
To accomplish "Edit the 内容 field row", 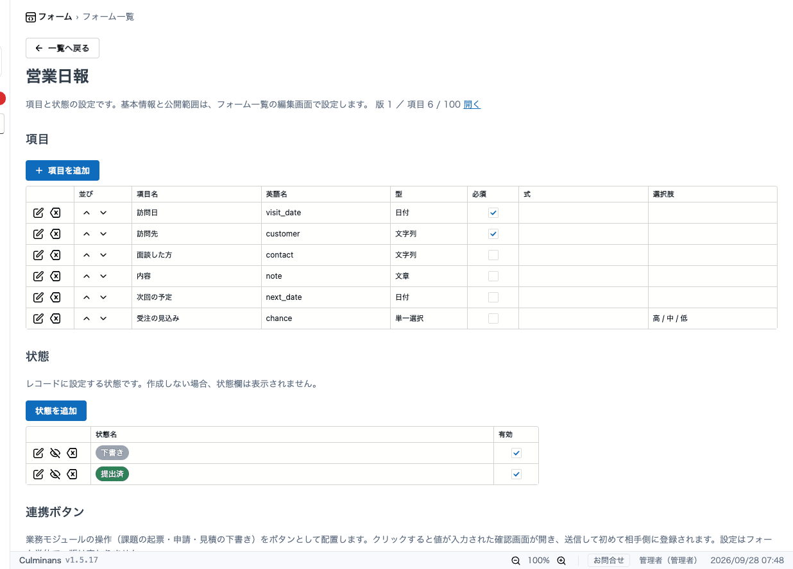I will click(38, 276).
